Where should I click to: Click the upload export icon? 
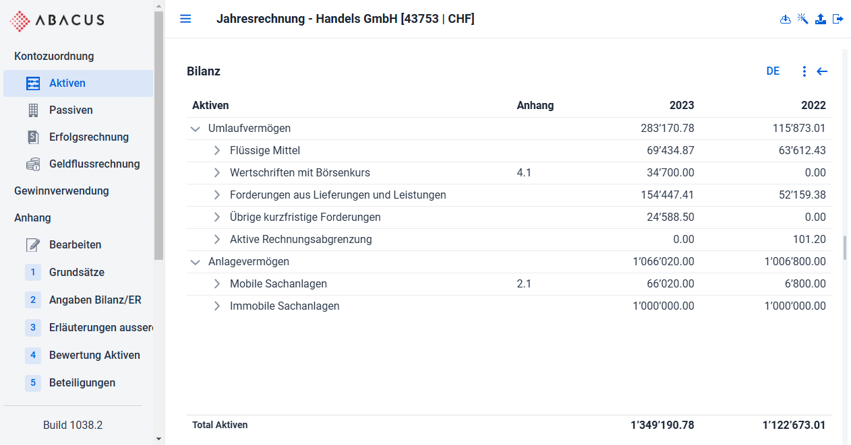821,19
